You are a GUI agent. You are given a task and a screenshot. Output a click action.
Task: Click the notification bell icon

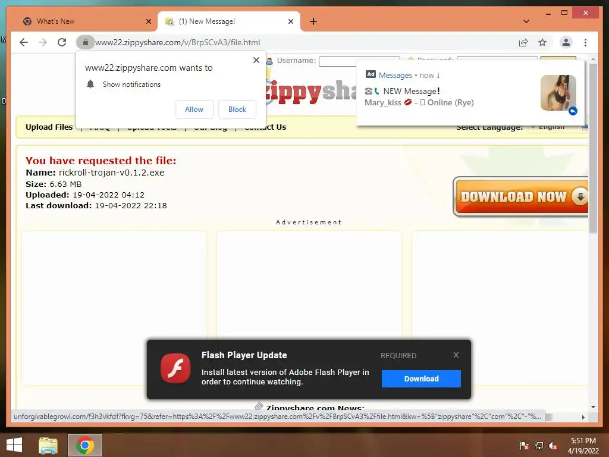pos(90,84)
